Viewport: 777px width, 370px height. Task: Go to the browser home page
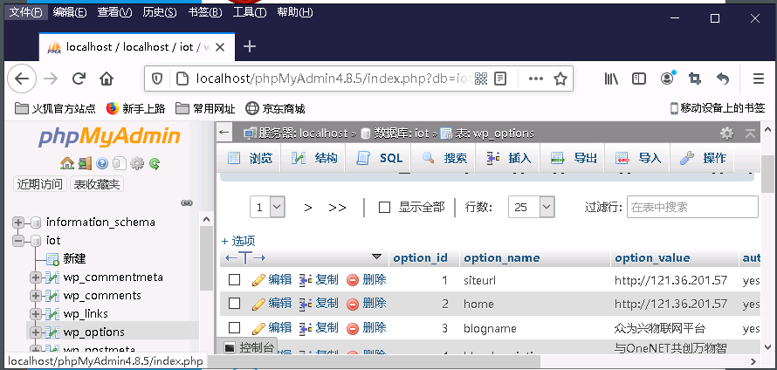pos(106,79)
